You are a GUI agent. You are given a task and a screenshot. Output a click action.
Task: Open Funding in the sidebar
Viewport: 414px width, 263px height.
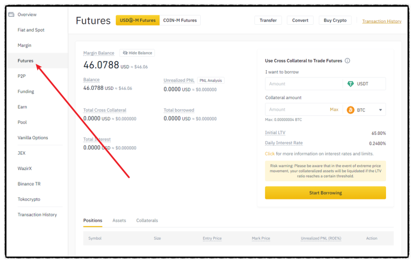[25, 91]
